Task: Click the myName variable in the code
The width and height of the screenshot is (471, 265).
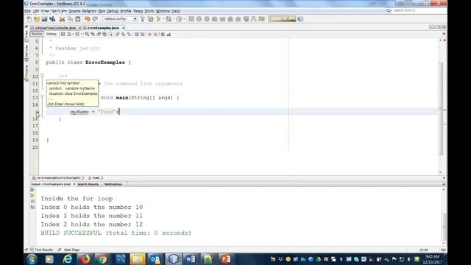Action: [x=79, y=112]
